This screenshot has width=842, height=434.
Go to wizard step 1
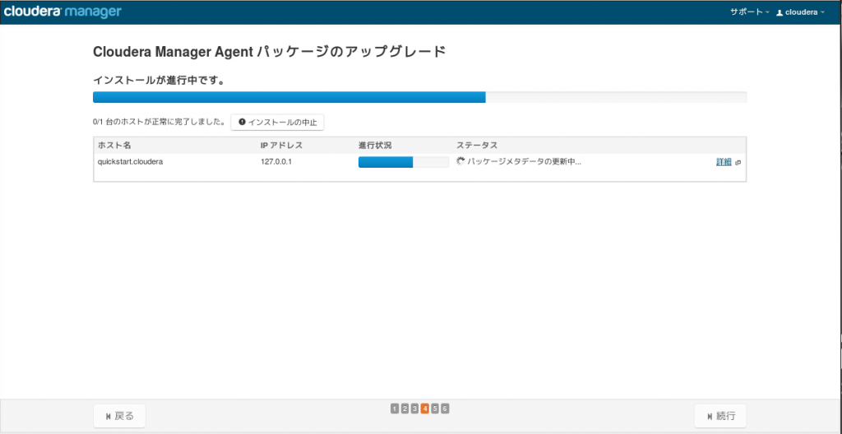(x=395, y=409)
